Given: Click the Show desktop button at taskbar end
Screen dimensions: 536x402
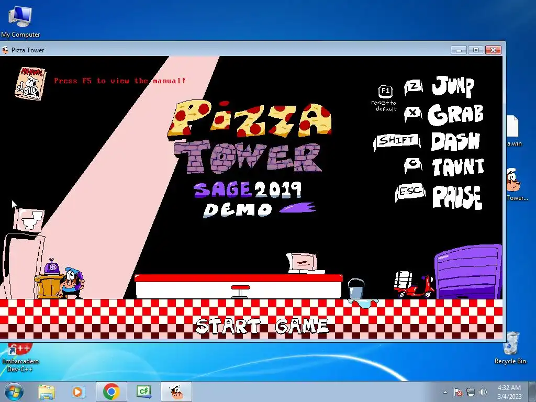Looking at the screenshot, I should 532,392.
